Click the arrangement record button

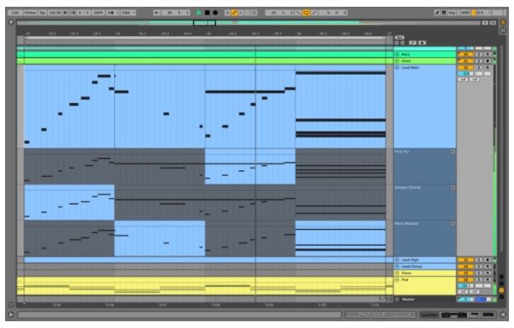coord(215,13)
